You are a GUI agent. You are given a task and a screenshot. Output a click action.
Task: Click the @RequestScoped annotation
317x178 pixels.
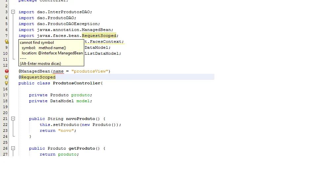37,77
